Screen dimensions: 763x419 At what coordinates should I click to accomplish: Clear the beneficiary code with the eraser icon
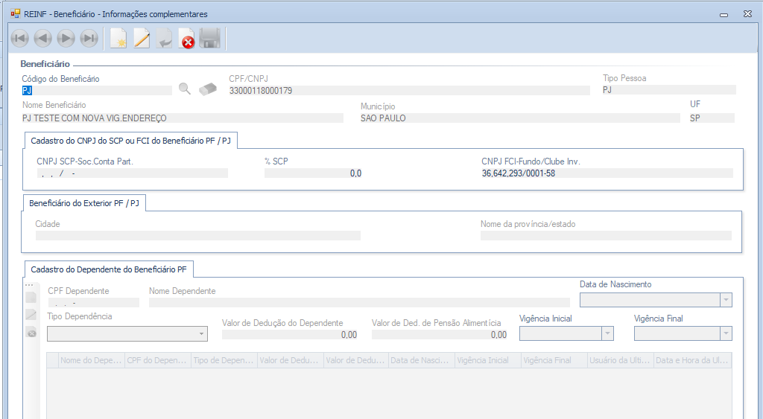[x=208, y=89]
